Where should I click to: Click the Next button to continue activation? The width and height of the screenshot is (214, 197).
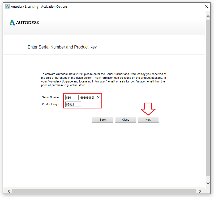(148, 119)
